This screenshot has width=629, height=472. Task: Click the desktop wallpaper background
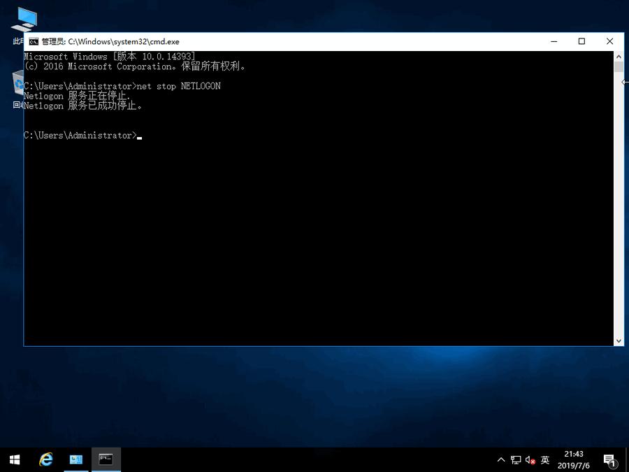click(314, 399)
